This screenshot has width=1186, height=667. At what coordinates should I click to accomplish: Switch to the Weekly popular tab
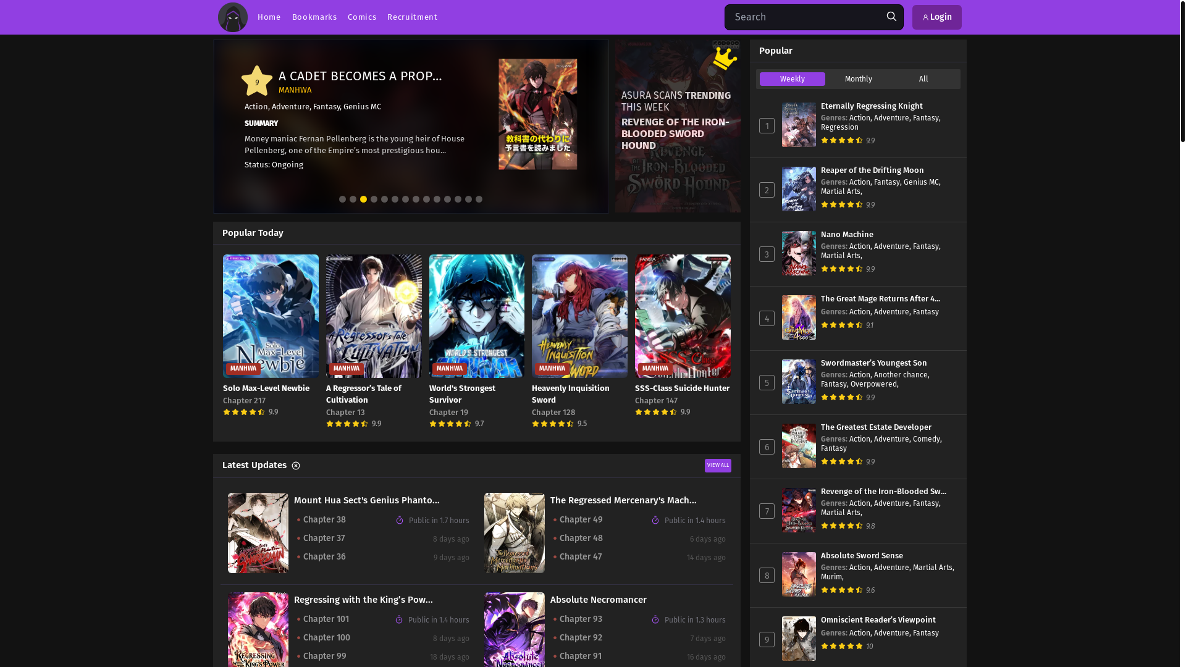point(793,79)
